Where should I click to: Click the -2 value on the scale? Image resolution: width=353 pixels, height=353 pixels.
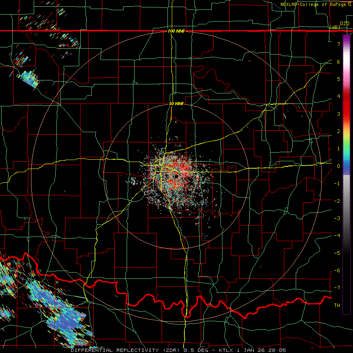[x=337, y=201]
